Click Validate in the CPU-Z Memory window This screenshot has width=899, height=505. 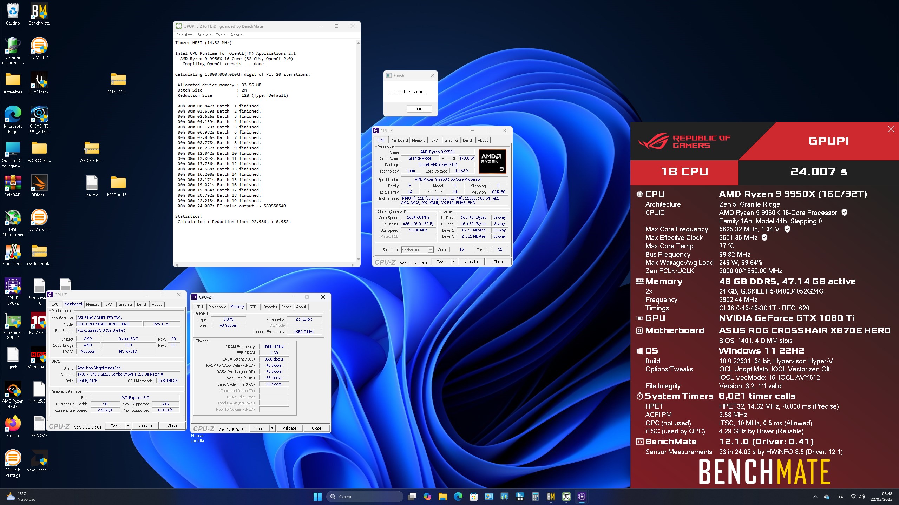pos(289,428)
